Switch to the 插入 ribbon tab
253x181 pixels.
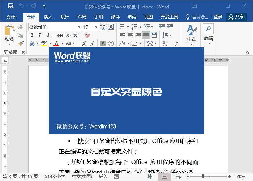click(48, 17)
